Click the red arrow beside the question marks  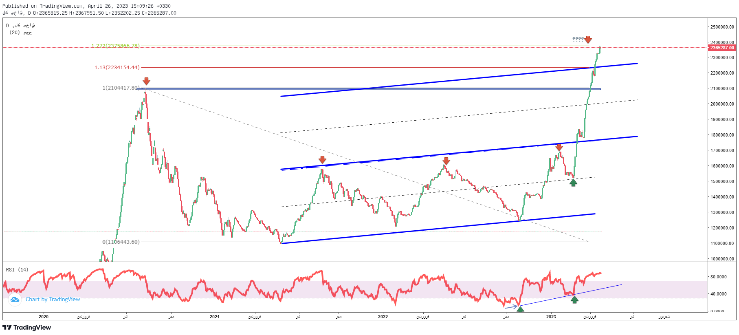pyautogui.click(x=587, y=40)
